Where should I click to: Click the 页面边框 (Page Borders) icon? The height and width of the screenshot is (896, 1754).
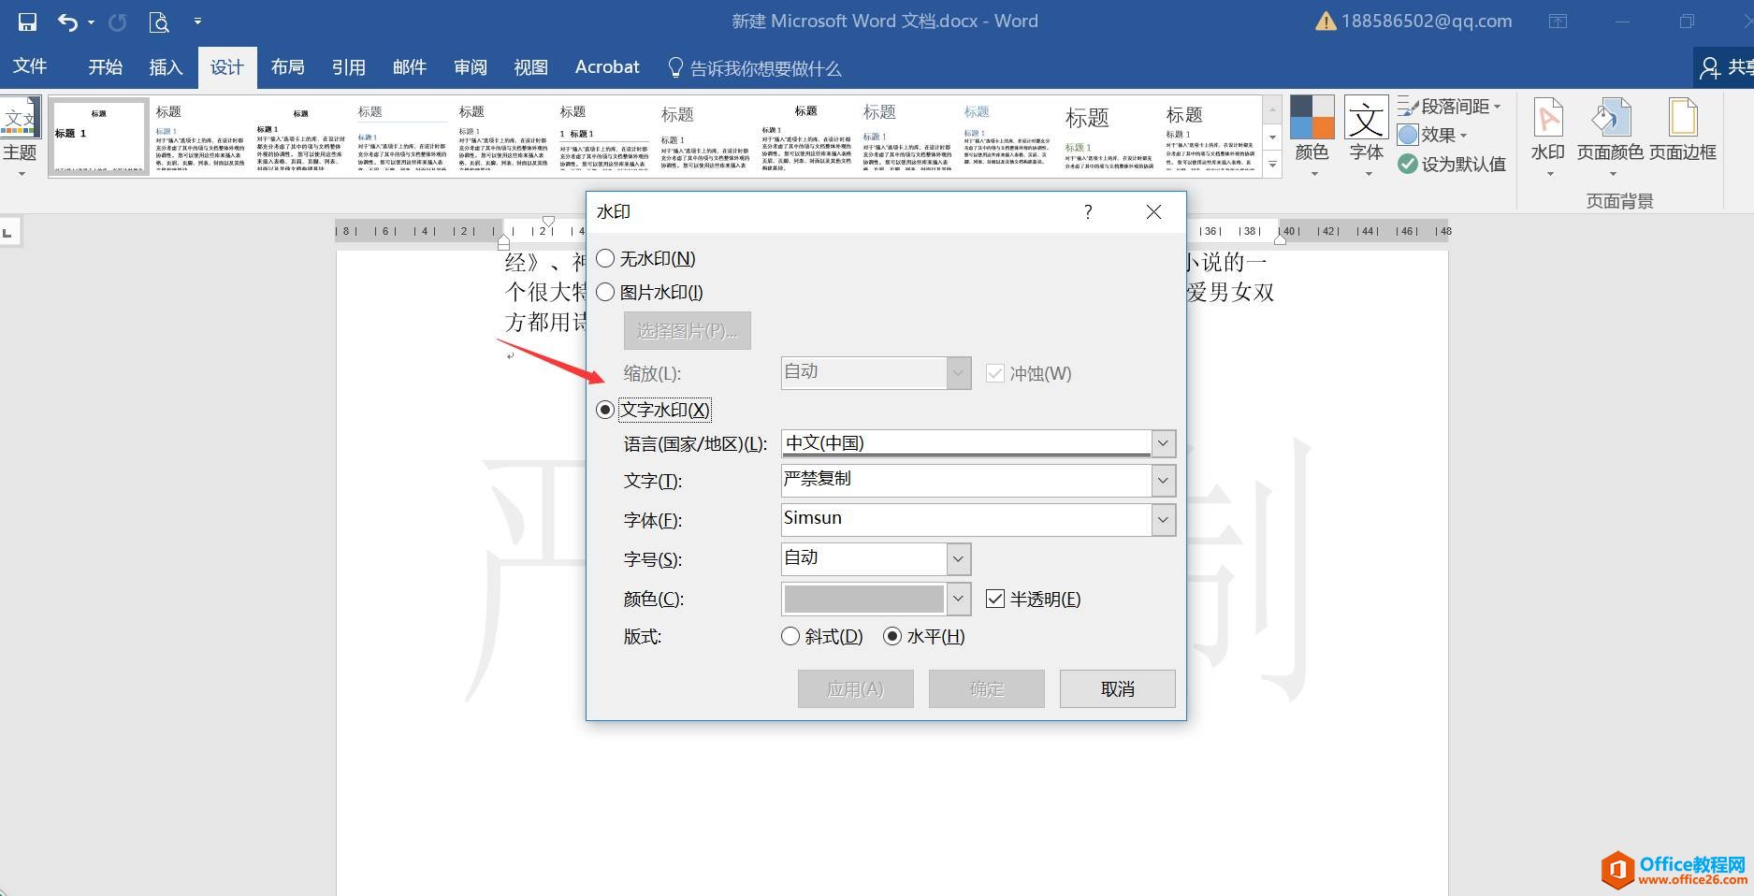click(1682, 131)
